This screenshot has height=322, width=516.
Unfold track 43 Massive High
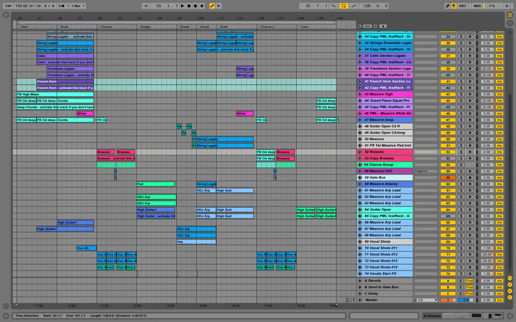point(360,94)
